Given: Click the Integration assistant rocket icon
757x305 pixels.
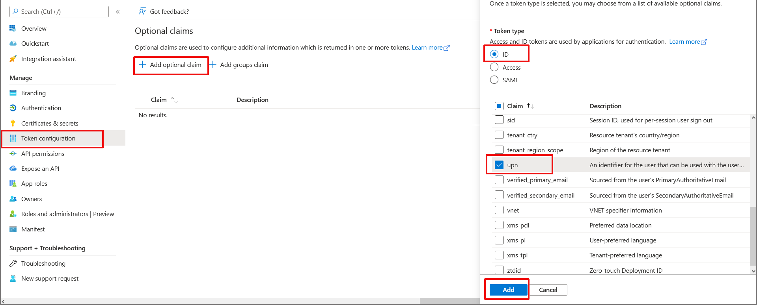Looking at the screenshot, I should pyautogui.click(x=13, y=59).
